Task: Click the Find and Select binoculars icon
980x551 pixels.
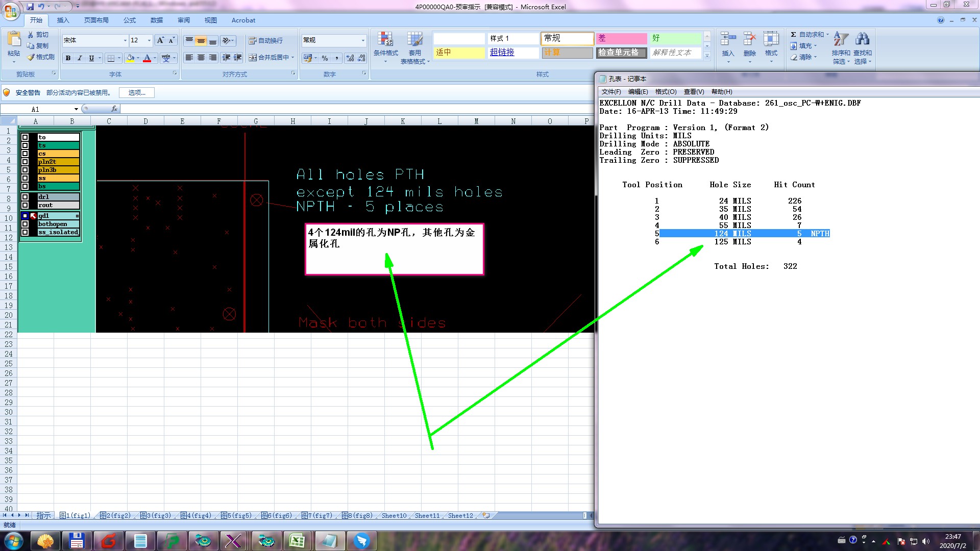Action: tap(863, 39)
